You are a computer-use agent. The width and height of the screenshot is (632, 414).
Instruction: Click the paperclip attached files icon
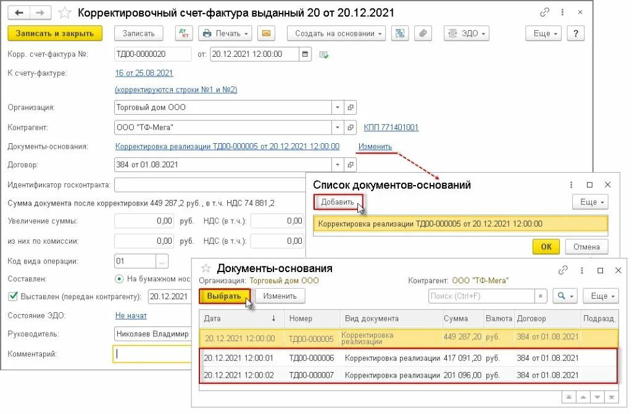click(423, 33)
